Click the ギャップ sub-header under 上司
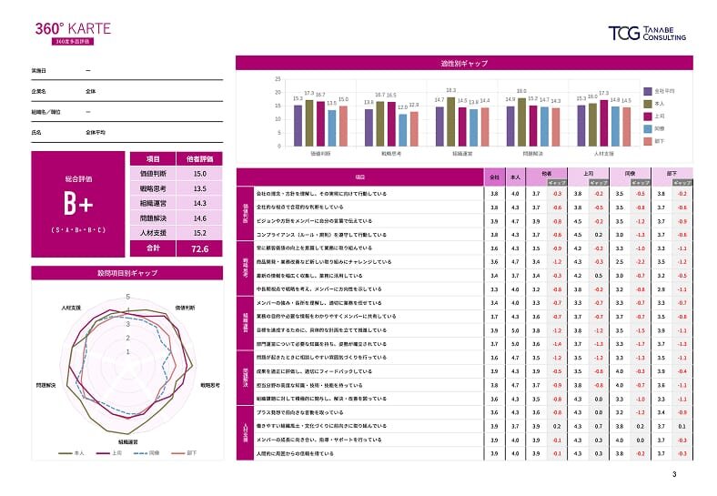Image resolution: width=717 pixels, height=496 pixels. click(x=599, y=183)
